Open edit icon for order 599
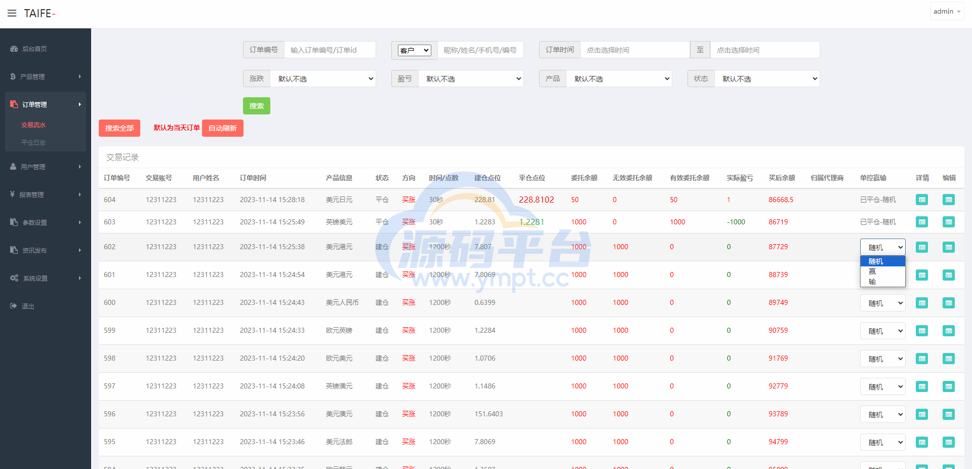The width and height of the screenshot is (972, 469). (949, 331)
